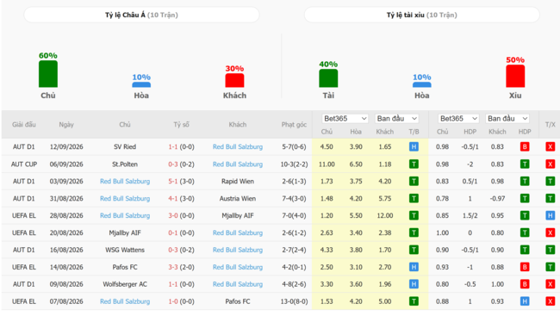The width and height of the screenshot is (560, 316).
Task: Click the Ngày column header
Action: coord(66,125)
